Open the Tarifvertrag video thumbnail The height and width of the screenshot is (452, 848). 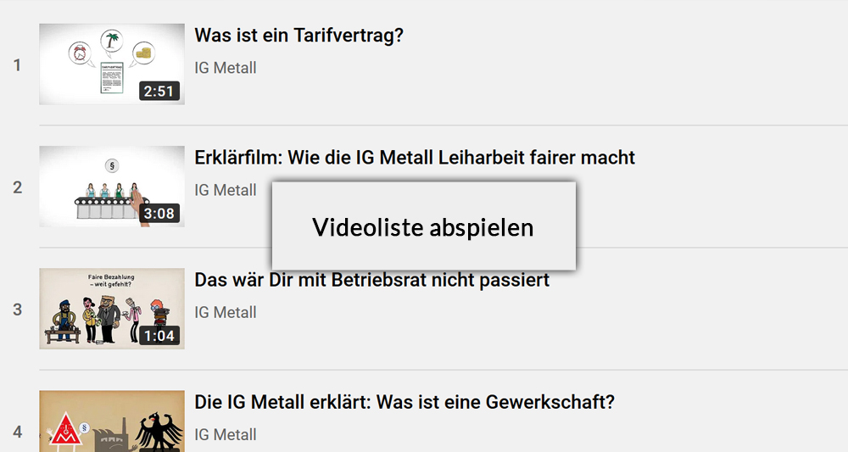(112, 64)
